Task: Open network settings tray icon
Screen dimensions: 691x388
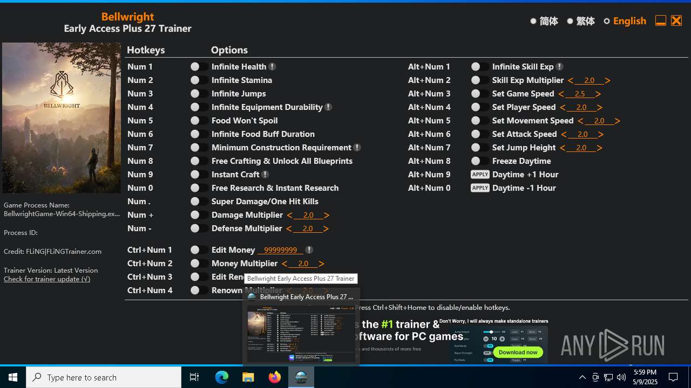Action: coord(608,377)
